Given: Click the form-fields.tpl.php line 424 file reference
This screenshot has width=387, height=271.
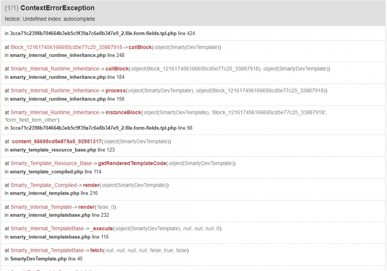Looking at the screenshot, I should click(x=102, y=33).
